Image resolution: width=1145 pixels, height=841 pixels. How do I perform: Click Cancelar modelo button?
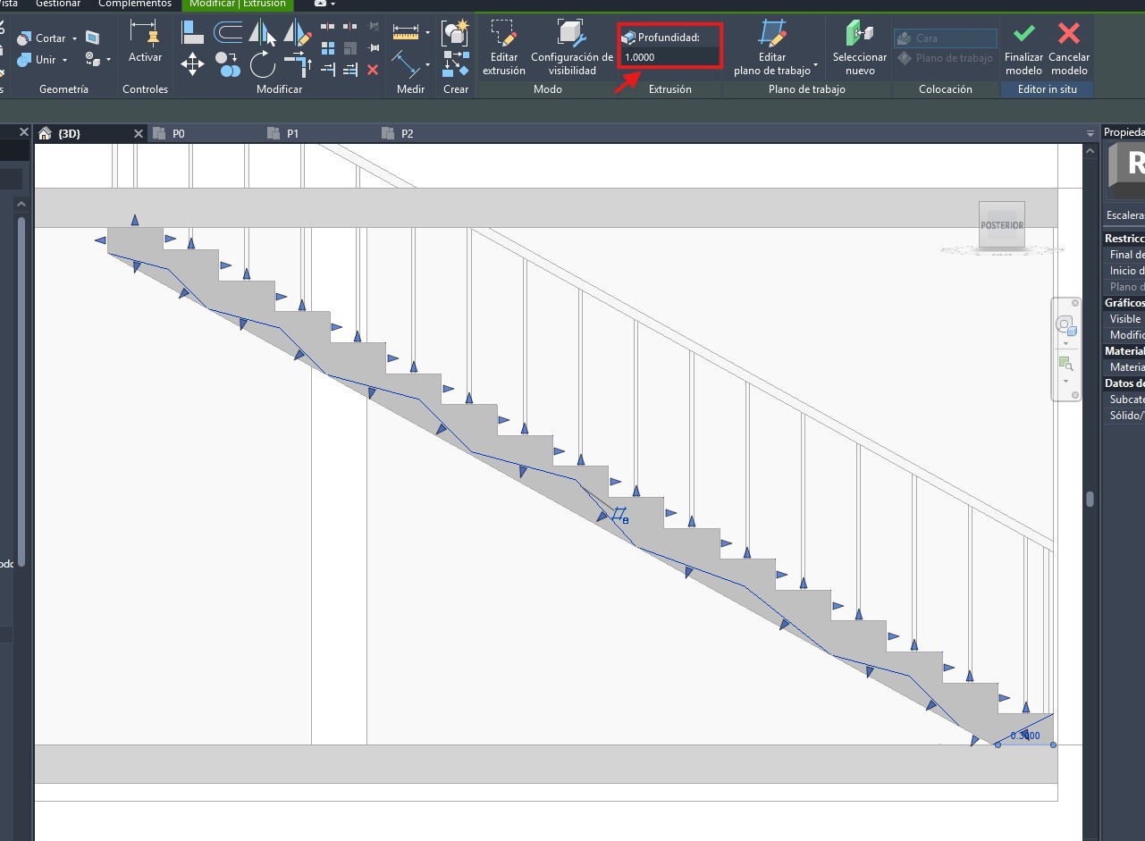[x=1068, y=48]
